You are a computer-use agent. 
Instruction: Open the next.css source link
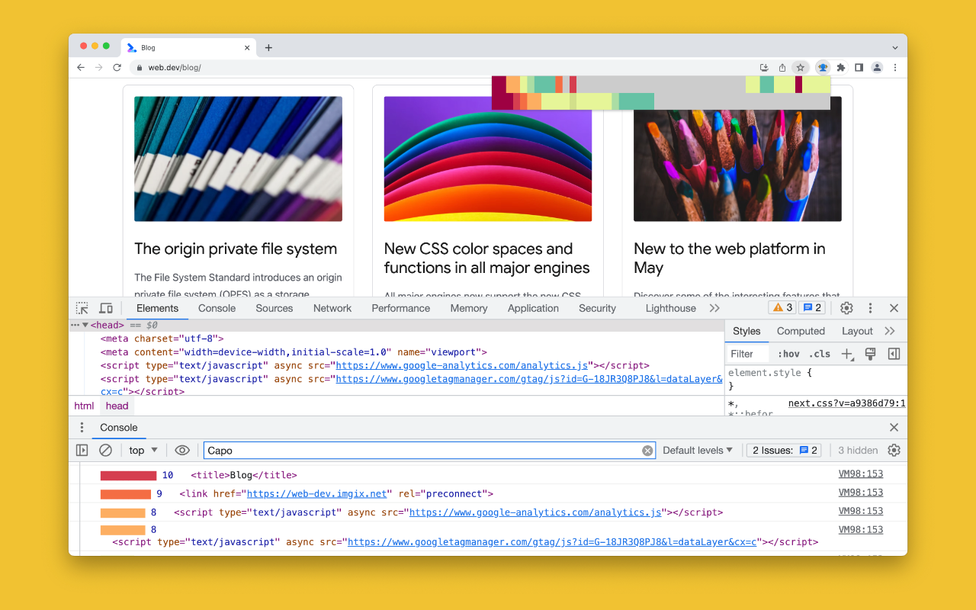847,403
